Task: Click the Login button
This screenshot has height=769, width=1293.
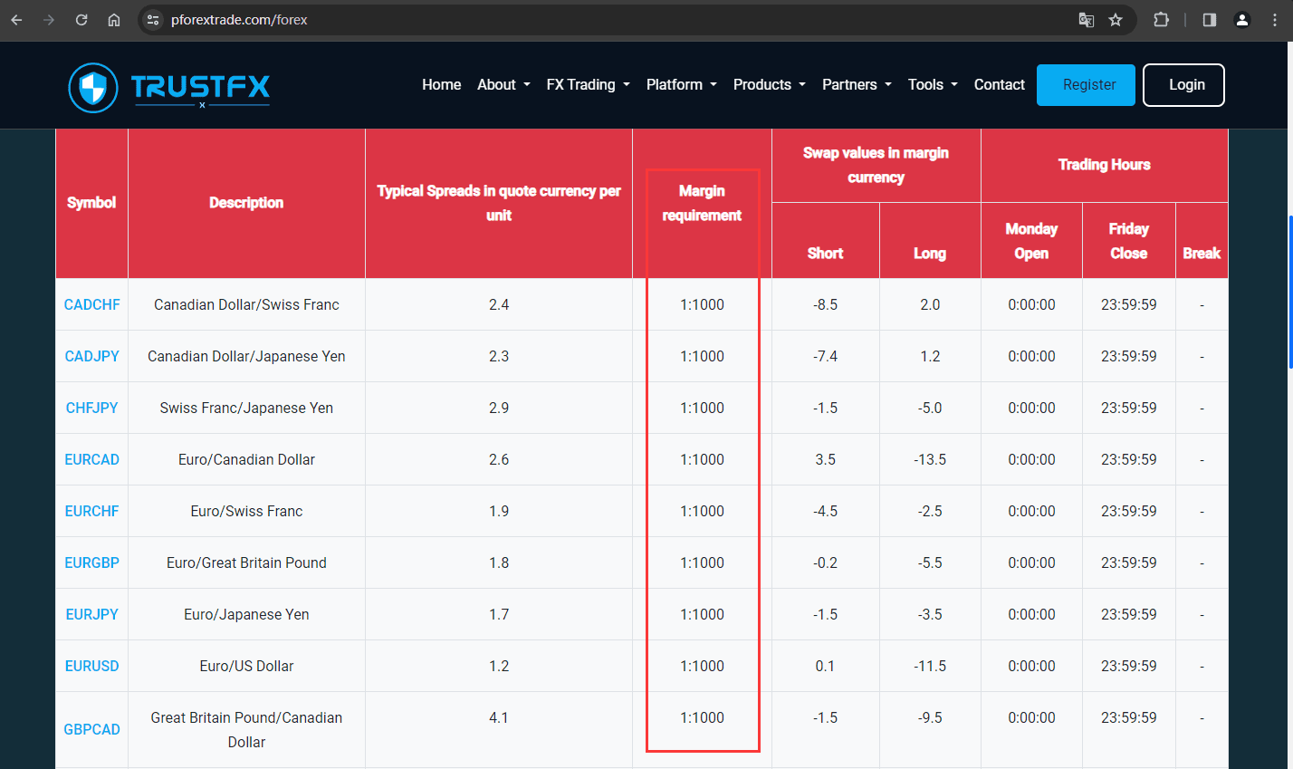Action: pos(1183,85)
